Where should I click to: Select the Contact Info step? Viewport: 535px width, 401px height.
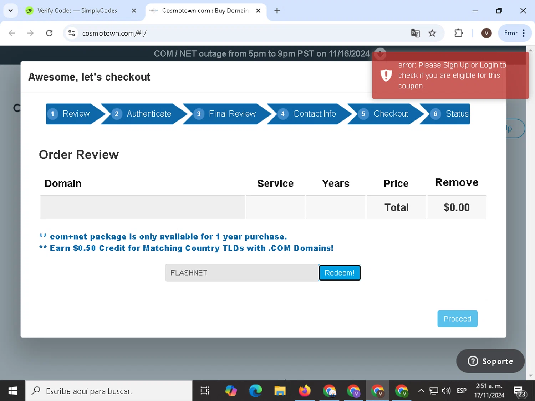point(309,114)
